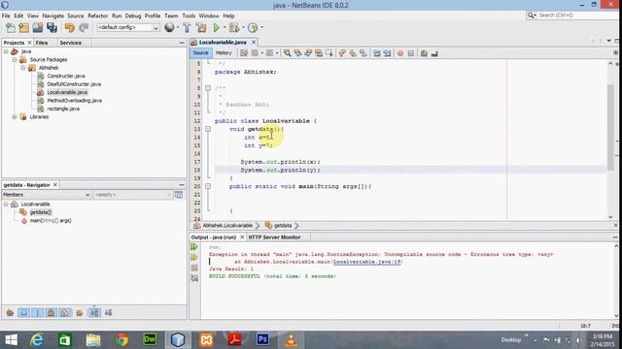Toggle Sort by Name in Navigator
This screenshot has height=349, width=622.
(x=94, y=312)
